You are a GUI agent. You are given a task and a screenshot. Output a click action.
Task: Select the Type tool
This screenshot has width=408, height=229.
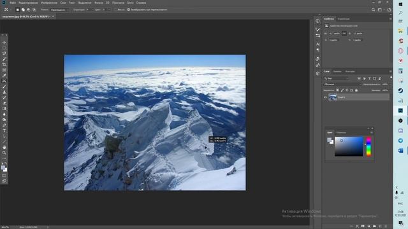pos(4,130)
